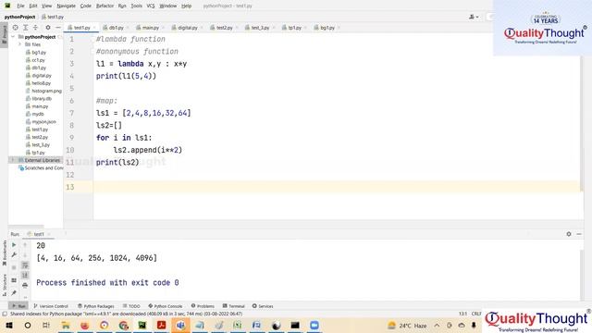The image size is (592, 333).
Task: Expand the files folder in project tree
Action: (x=20, y=44)
